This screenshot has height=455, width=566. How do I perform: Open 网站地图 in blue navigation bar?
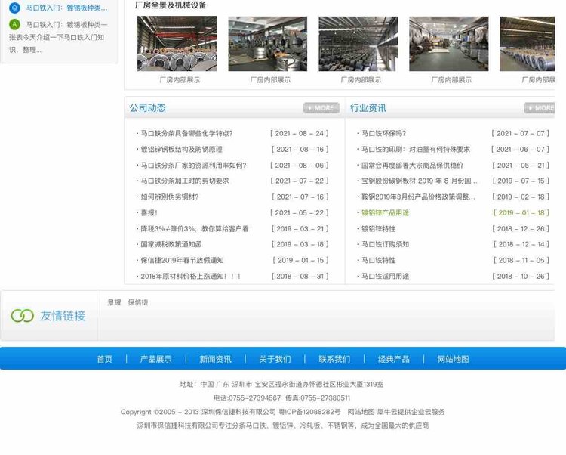pyautogui.click(x=453, y=359)
